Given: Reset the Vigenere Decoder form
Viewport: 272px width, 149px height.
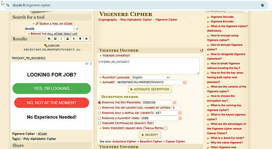Looking at the screenshot, I should click(201, 50).
